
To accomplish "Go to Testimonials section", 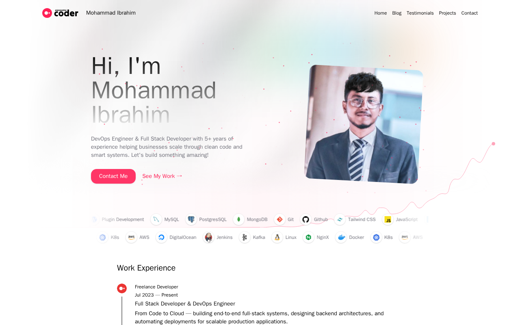I will [420, 13].
